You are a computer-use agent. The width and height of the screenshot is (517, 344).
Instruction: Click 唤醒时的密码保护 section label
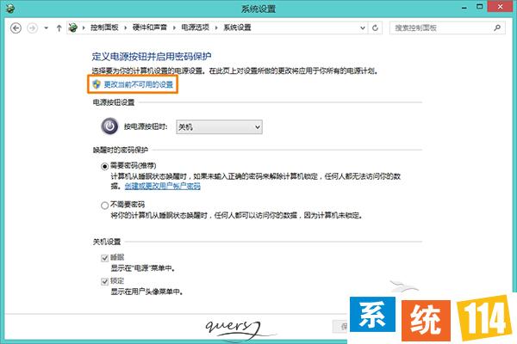(x=121, y=150)
